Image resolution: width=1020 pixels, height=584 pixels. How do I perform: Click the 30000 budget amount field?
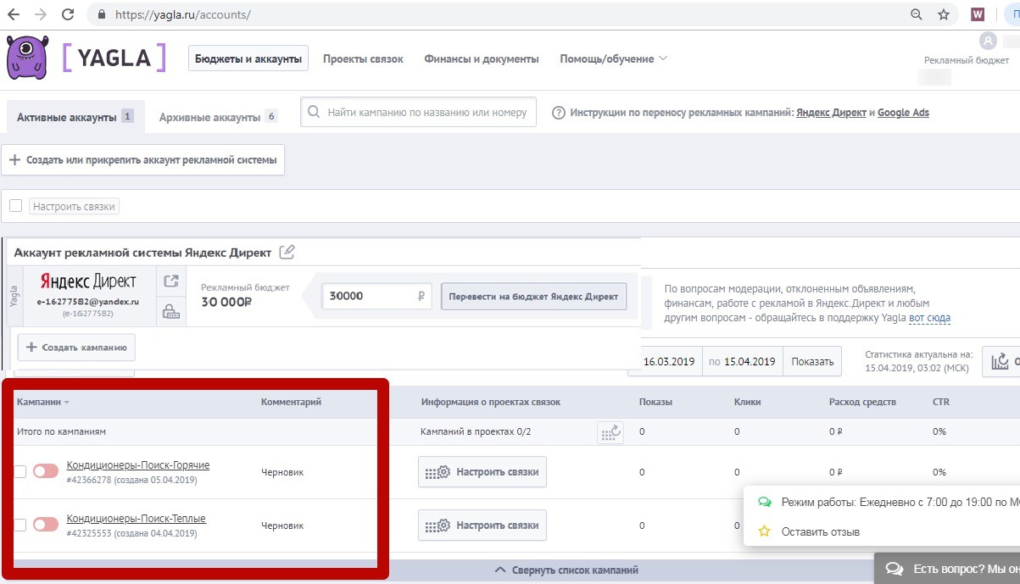tap(377, 296)
